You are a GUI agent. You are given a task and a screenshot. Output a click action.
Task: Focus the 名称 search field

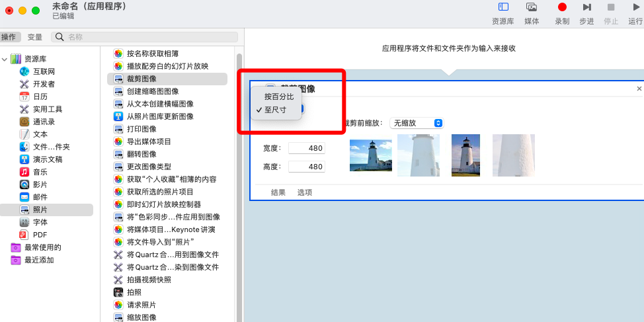tap(145, 37)
